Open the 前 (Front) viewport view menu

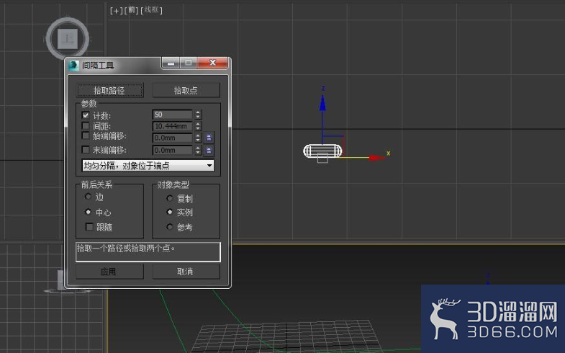coord(132,10)
